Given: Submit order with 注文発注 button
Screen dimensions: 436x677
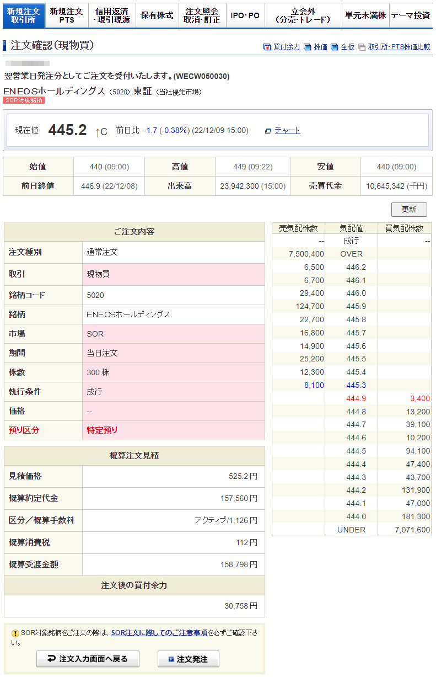Looking at the screenshot, I should (188, 659).
